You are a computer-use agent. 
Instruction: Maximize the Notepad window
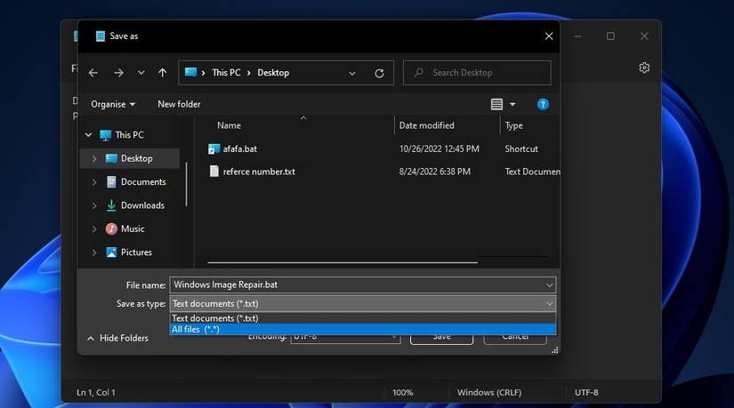[x=610, y=36]
